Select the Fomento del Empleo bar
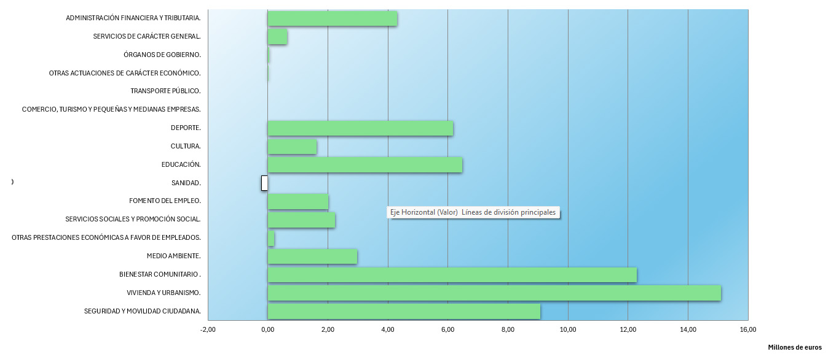 click(297, 201)
